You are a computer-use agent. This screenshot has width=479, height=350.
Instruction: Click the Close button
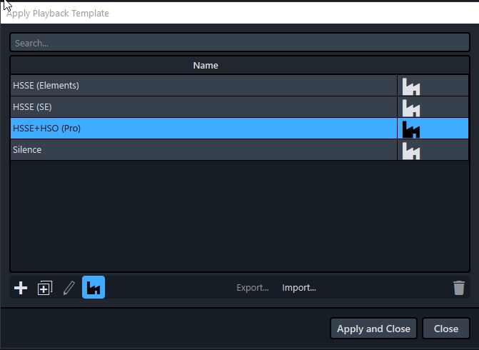tap(446, 329)
